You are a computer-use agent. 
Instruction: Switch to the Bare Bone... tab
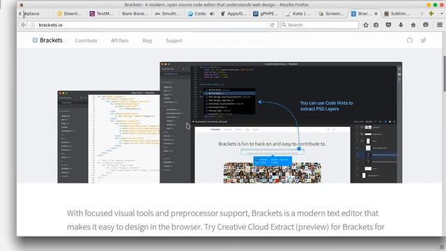coord(134,14)
